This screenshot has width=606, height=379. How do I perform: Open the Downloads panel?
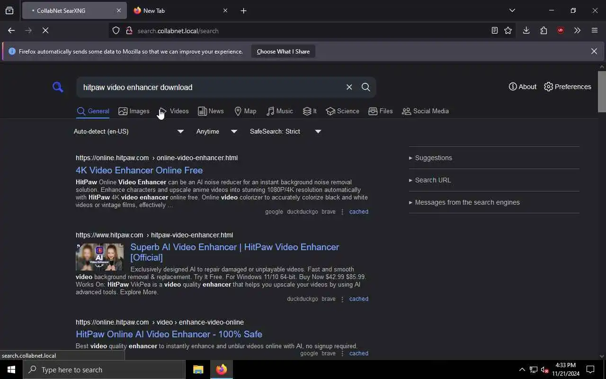pyautogui.click(x=526, y=30)
